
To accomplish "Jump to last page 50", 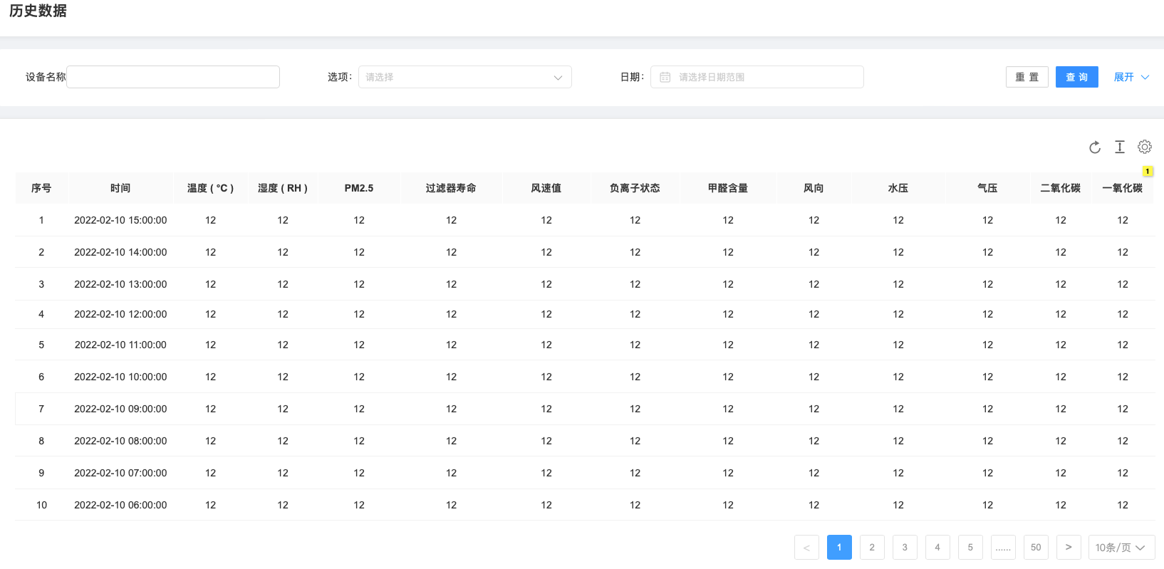I will tap(1036, 547).
